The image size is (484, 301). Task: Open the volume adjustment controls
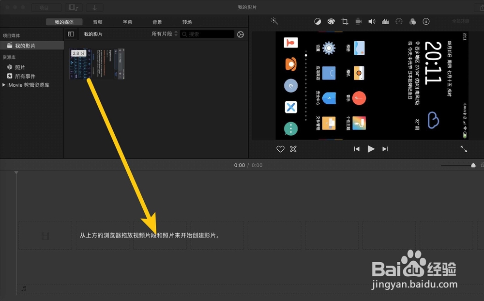(372, 21)
